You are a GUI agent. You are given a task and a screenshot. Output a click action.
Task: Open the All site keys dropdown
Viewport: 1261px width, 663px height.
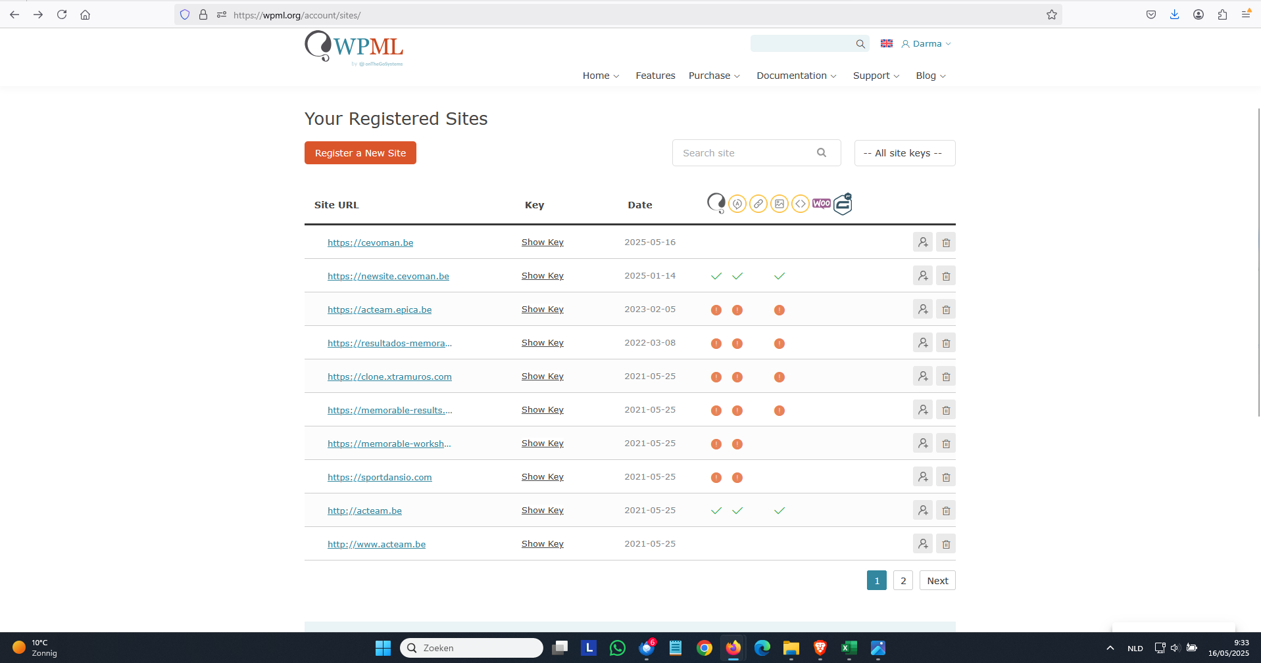(904, 153)
